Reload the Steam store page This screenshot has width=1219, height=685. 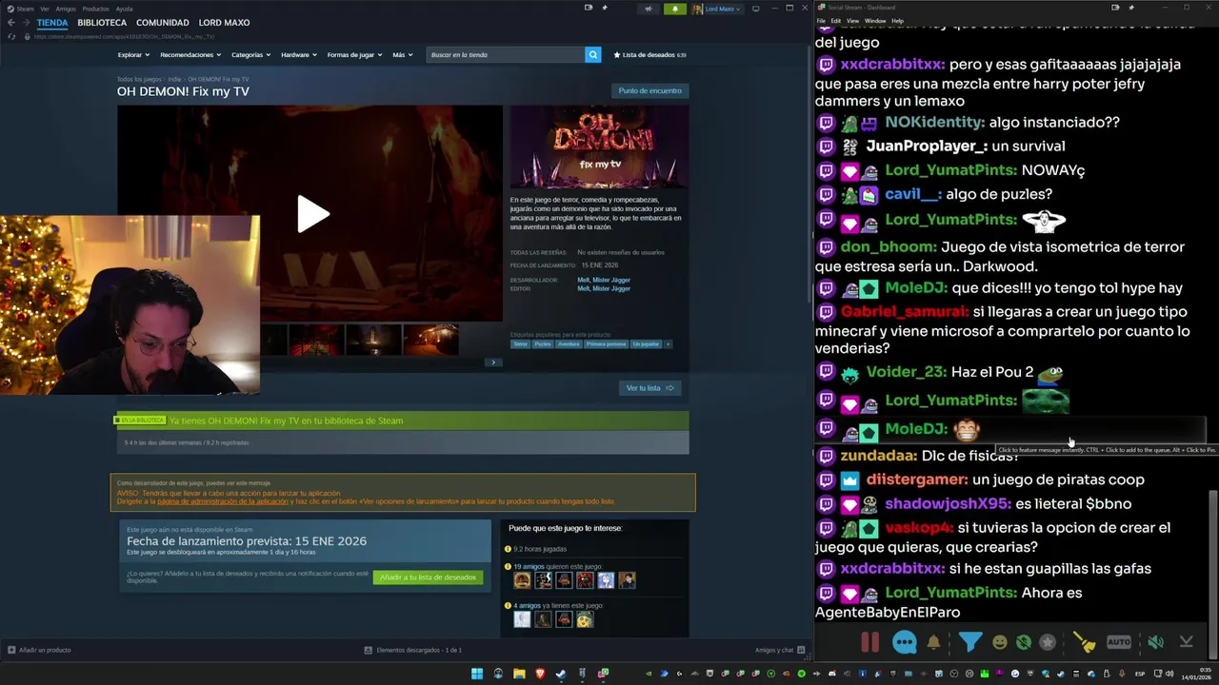click(x=11, y=36)
